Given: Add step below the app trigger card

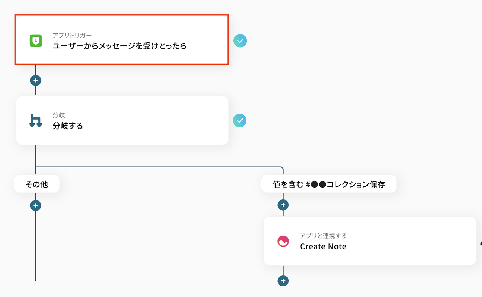Looking at the screenshot, I should click(x=36, y=80).
